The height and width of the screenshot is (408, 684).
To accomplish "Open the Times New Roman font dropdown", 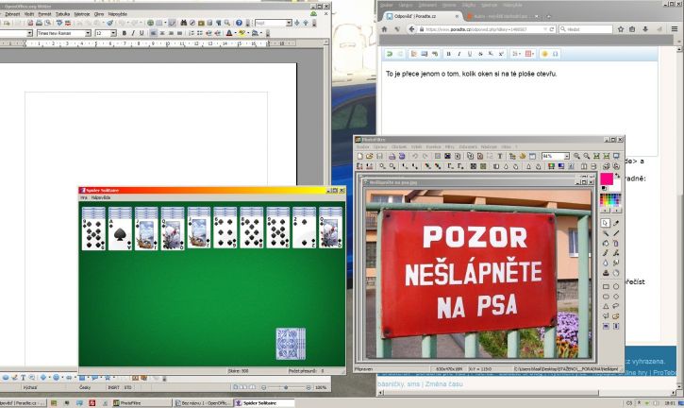I will tap(88, 33).
